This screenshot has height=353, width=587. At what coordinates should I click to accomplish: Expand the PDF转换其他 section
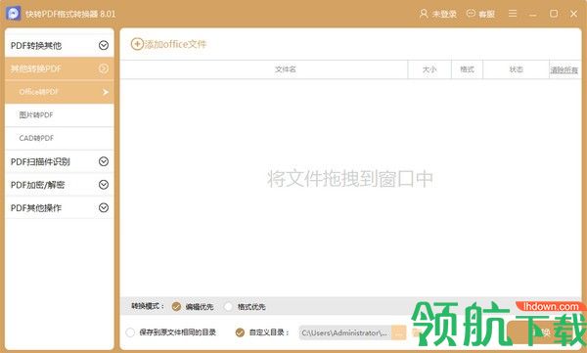coord(59,45)
